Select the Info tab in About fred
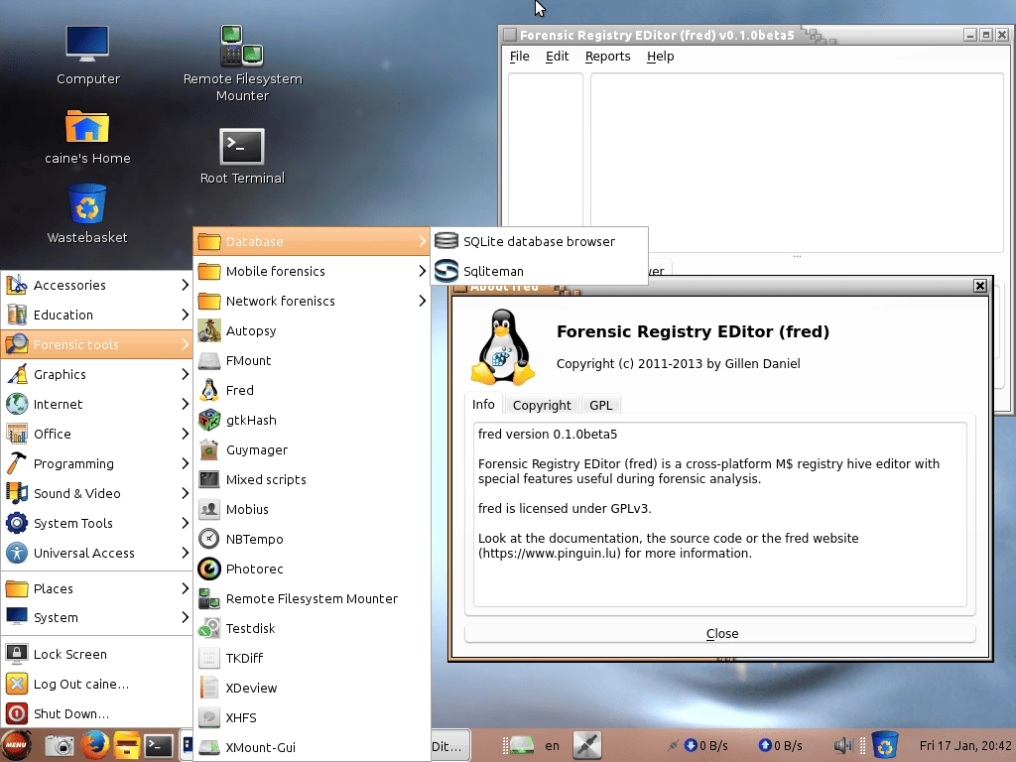 tap(483, 405)
